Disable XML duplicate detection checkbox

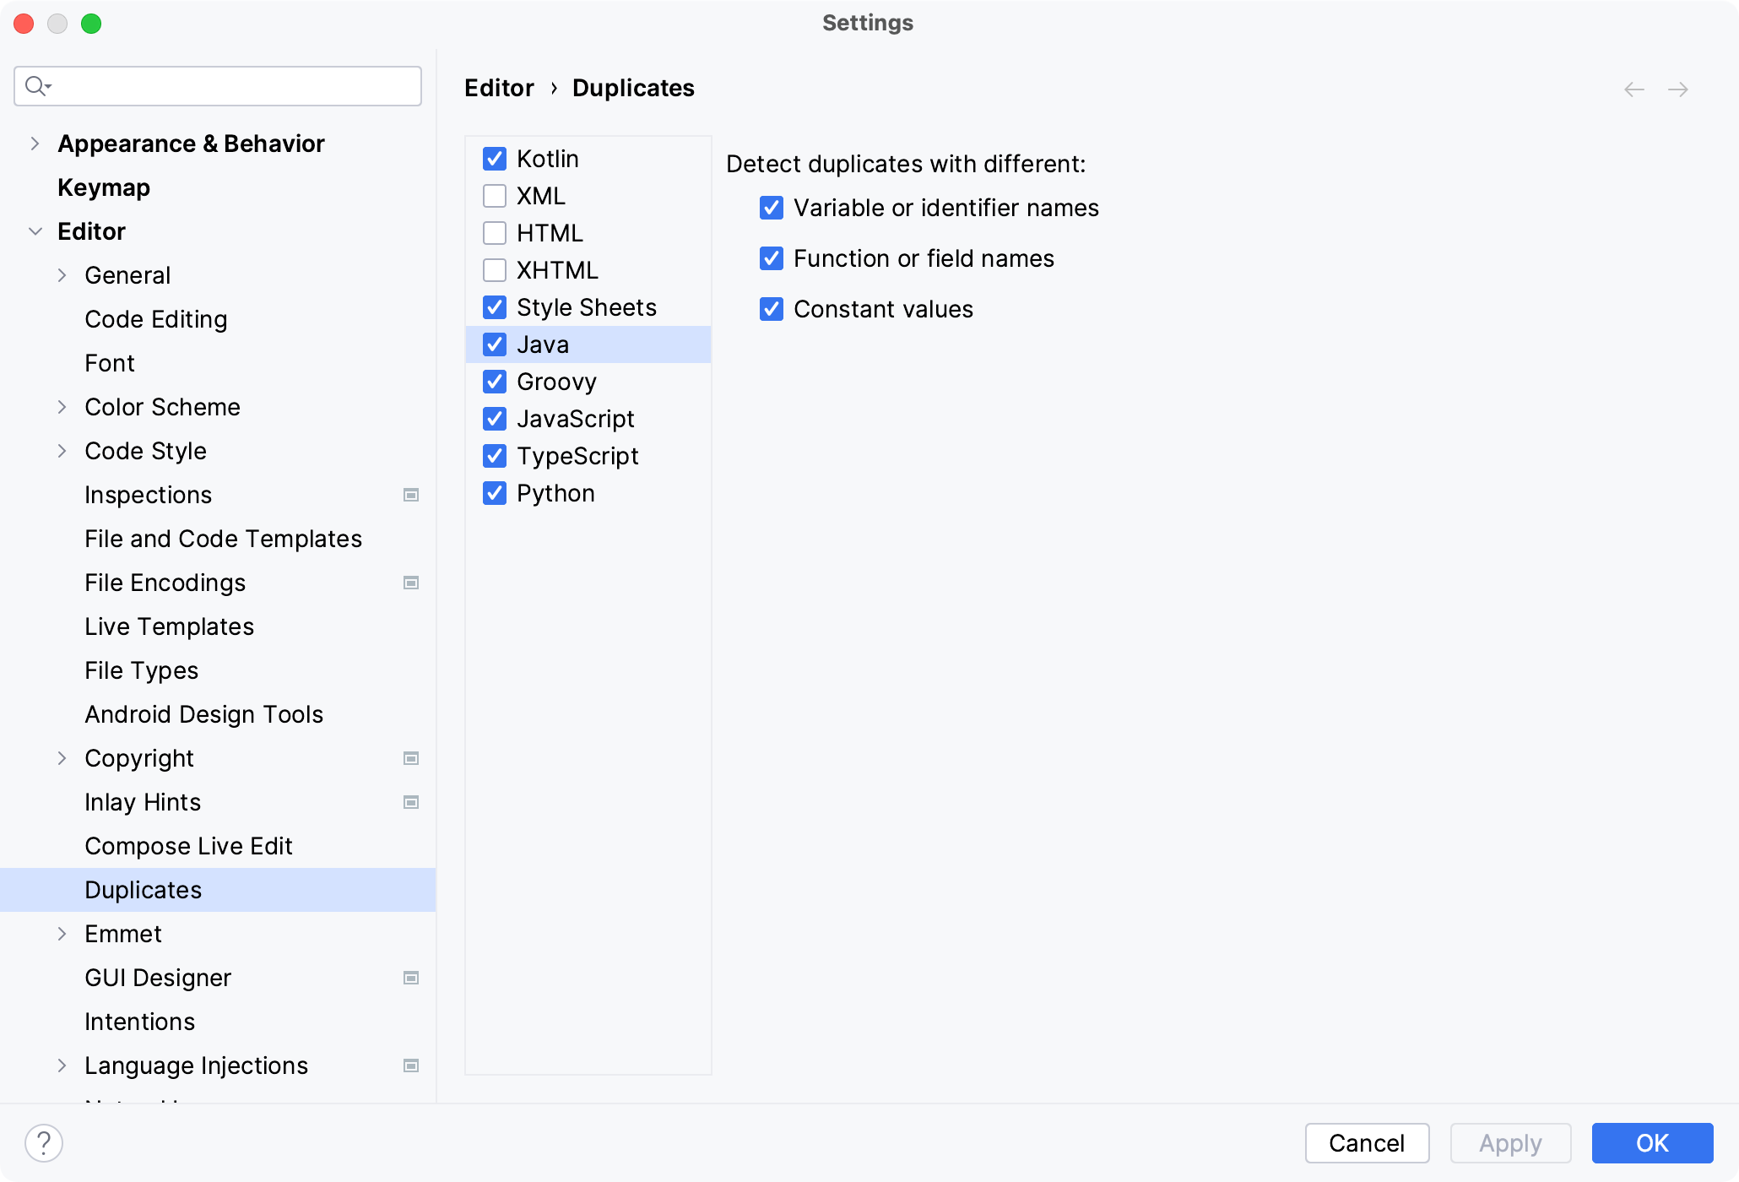click(x=496, y=195)
